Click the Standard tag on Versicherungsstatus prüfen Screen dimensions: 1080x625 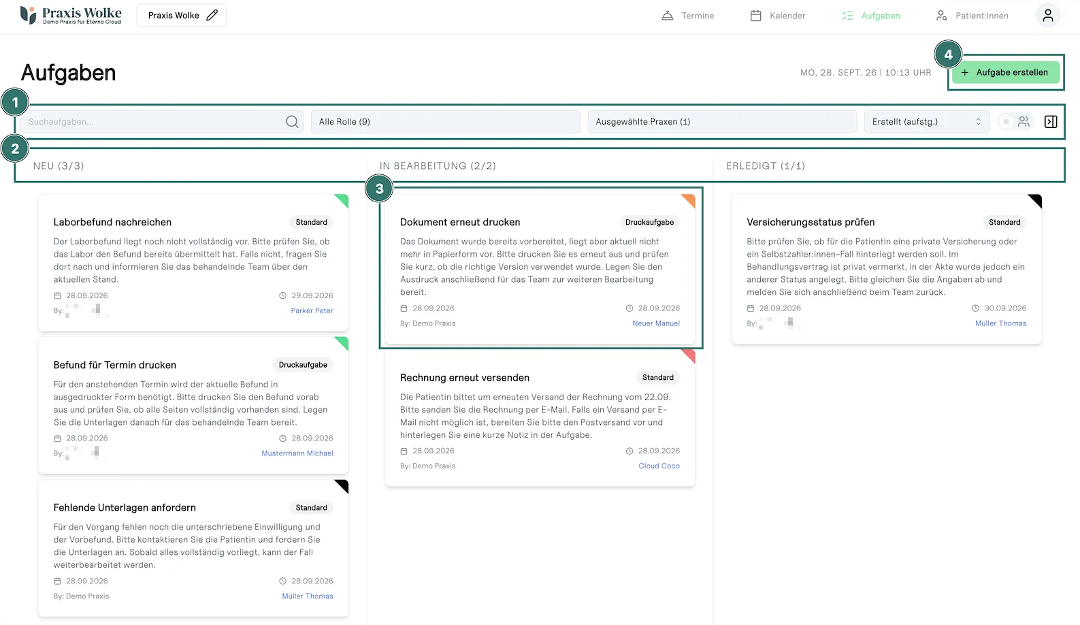[1004, 222]
